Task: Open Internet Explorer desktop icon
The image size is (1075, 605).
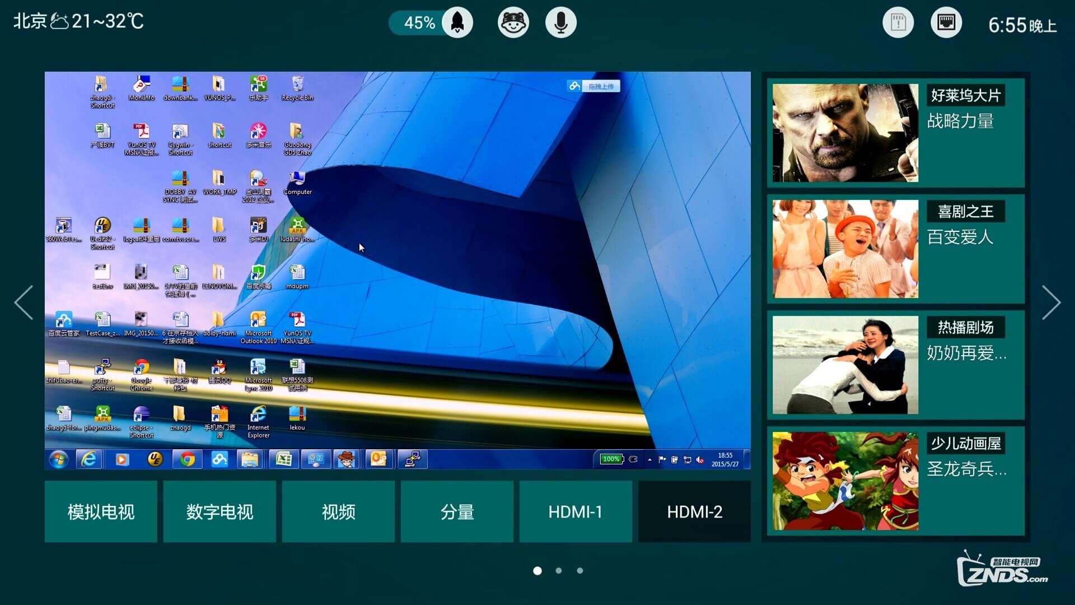Action: point(258,422)
